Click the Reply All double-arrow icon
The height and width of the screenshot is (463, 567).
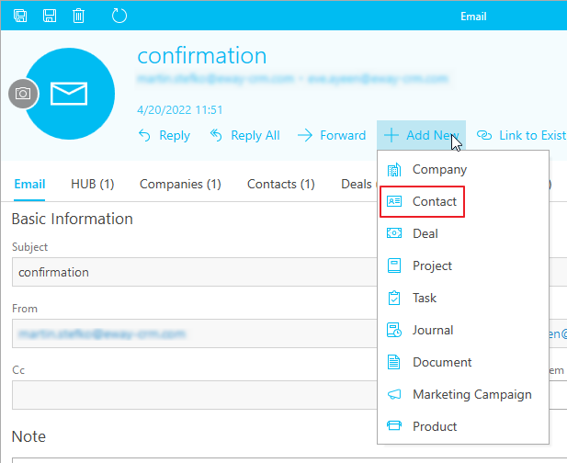tap(216, 136)
